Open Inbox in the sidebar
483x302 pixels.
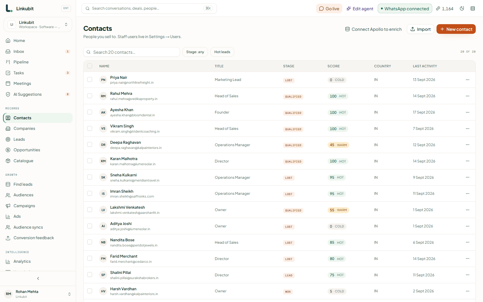point(38,51)
